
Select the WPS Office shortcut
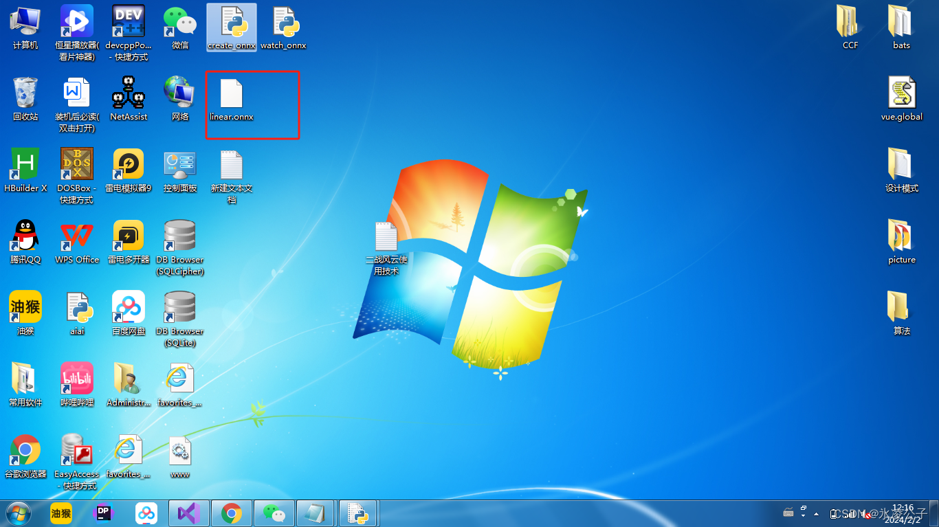(x=77, y=242)
